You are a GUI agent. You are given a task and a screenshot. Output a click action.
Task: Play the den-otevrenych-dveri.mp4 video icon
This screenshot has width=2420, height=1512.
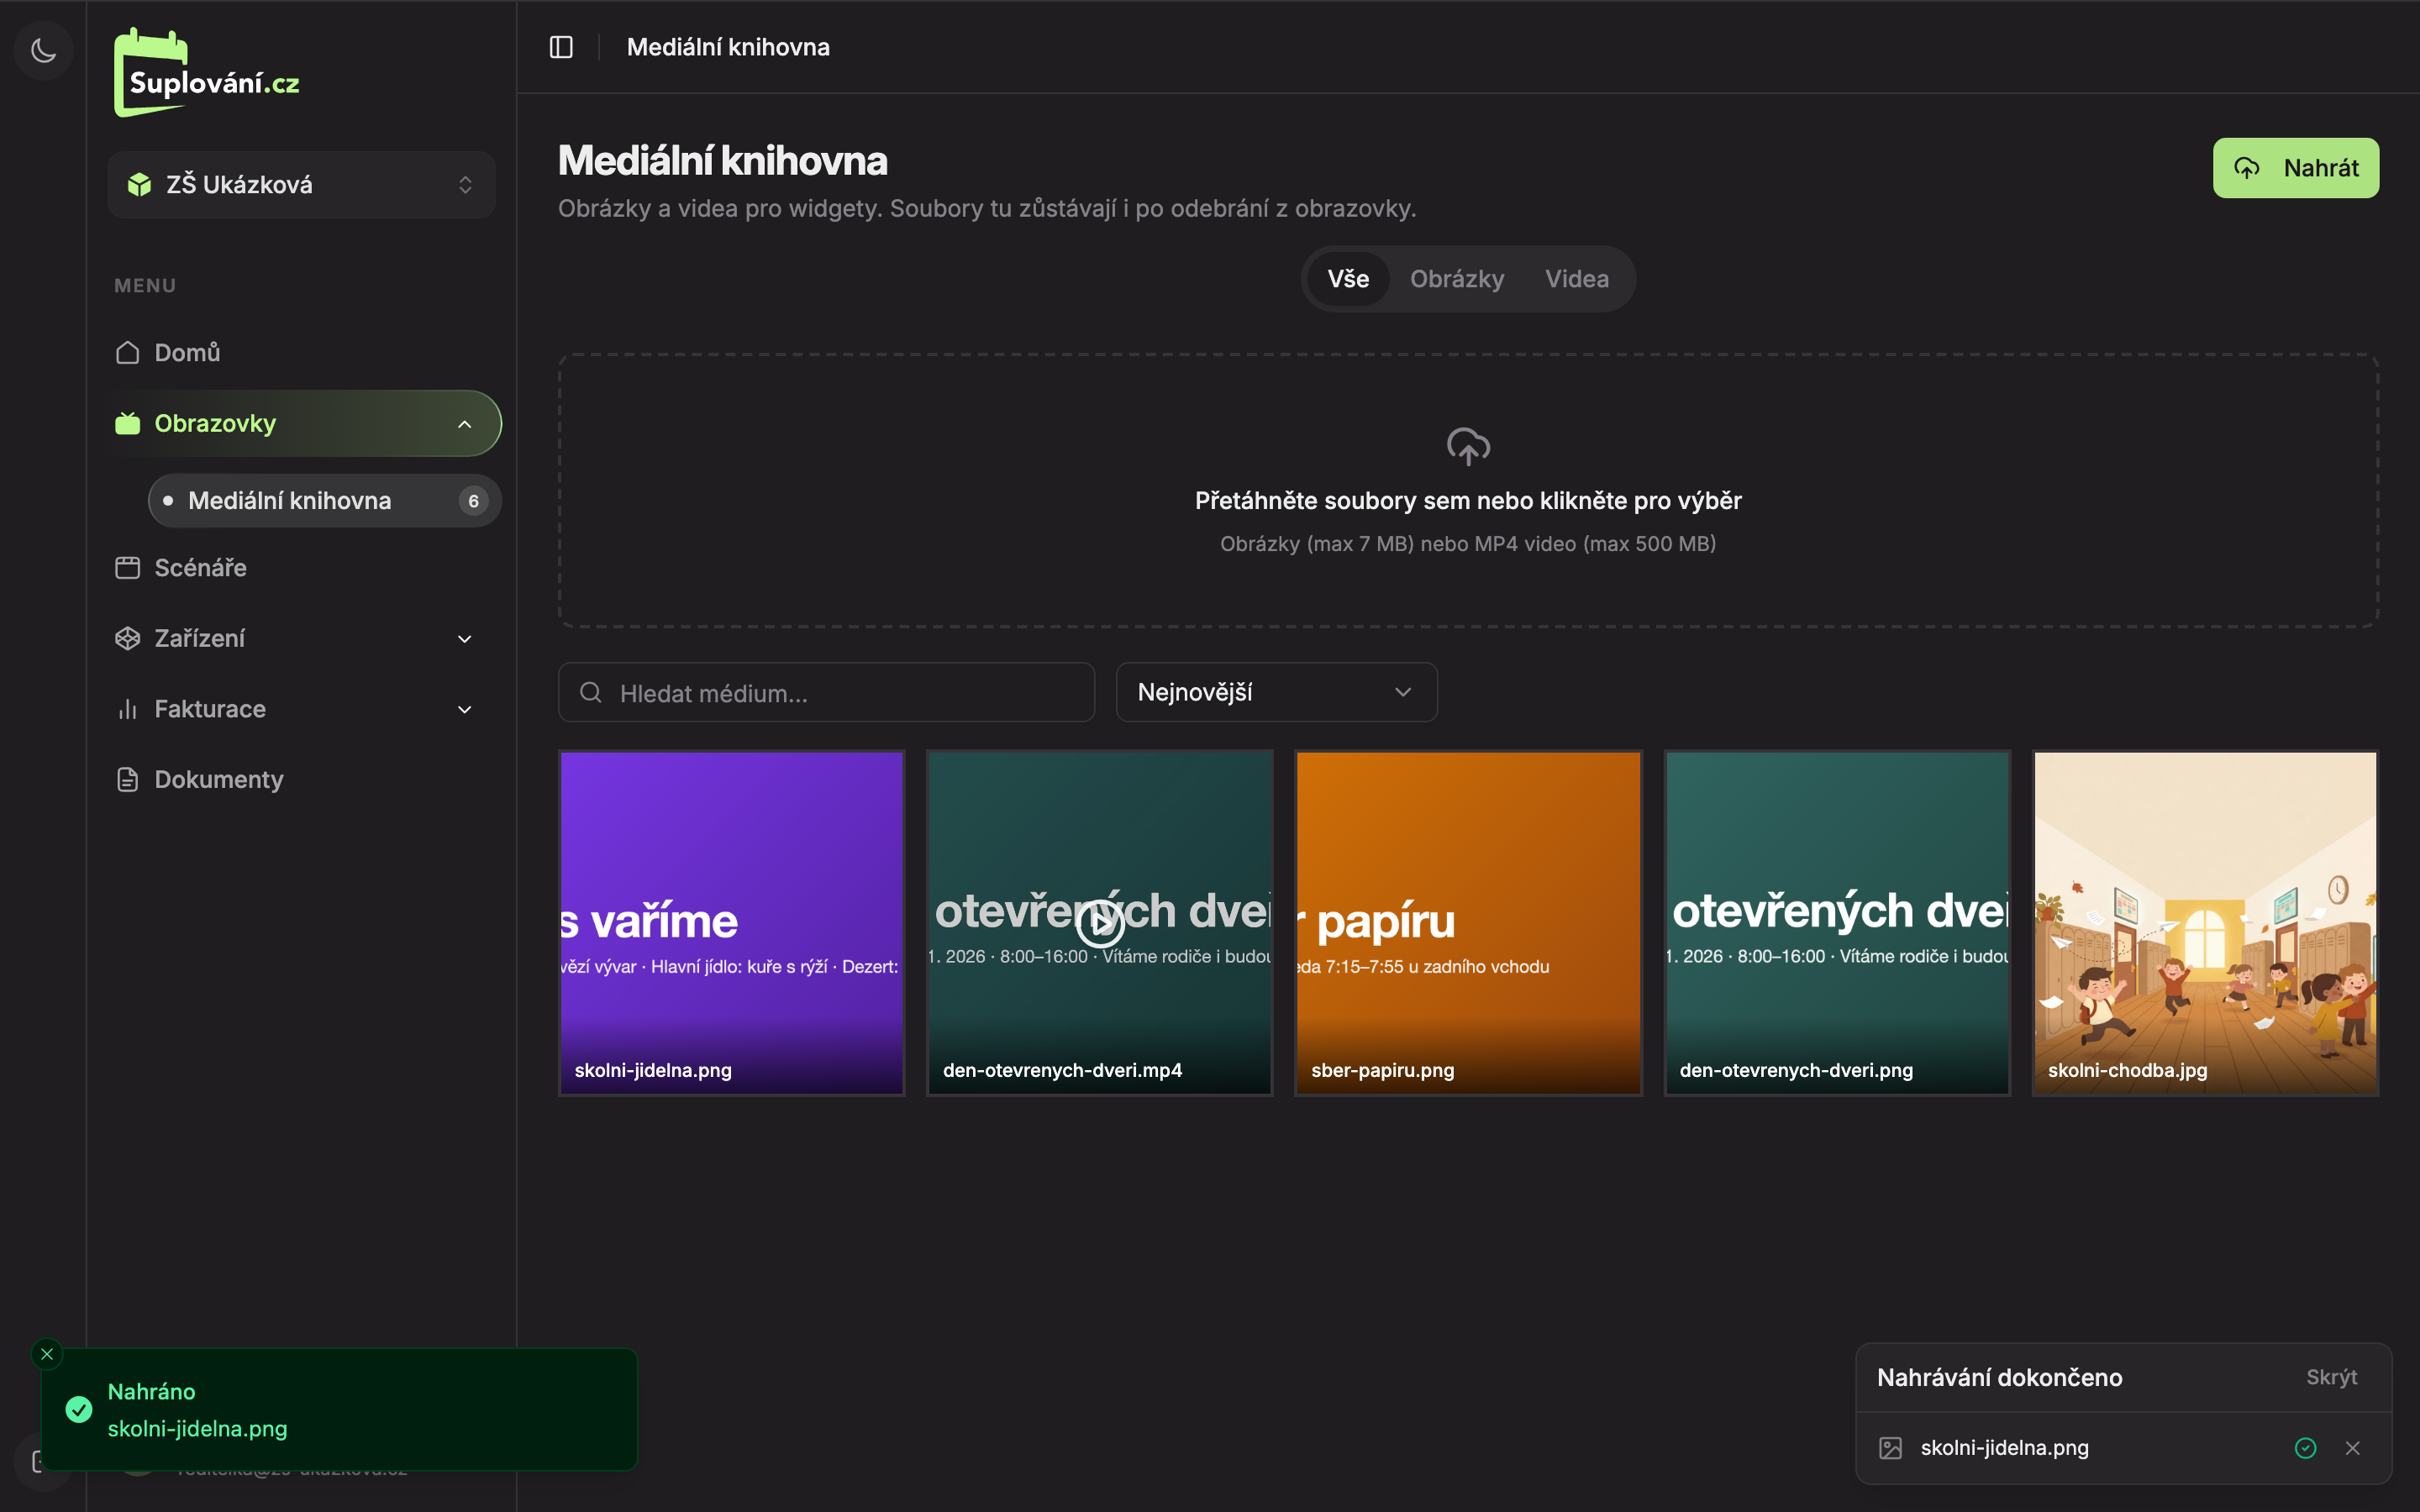tap(1099, 923)
